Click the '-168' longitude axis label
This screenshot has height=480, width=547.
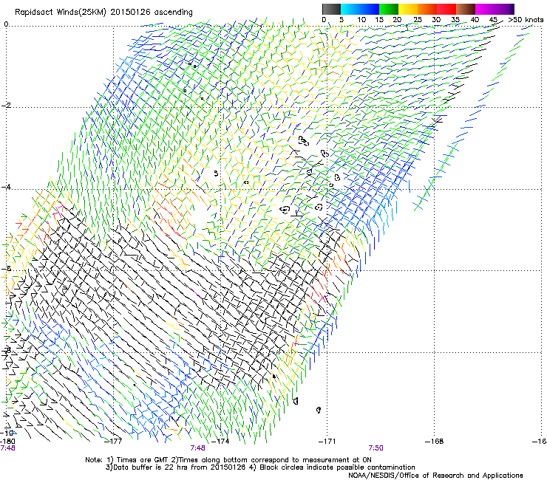click(x=435, y=442)
